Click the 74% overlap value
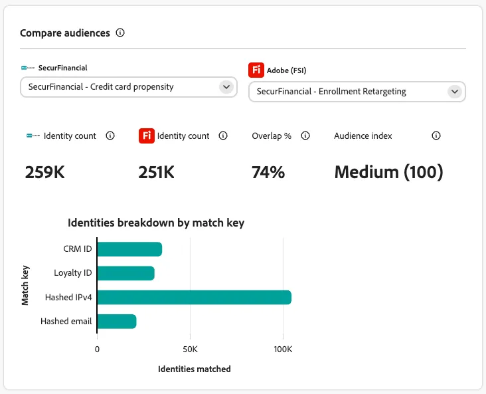Viewport: 486px width, 394px height. (268, 172)
